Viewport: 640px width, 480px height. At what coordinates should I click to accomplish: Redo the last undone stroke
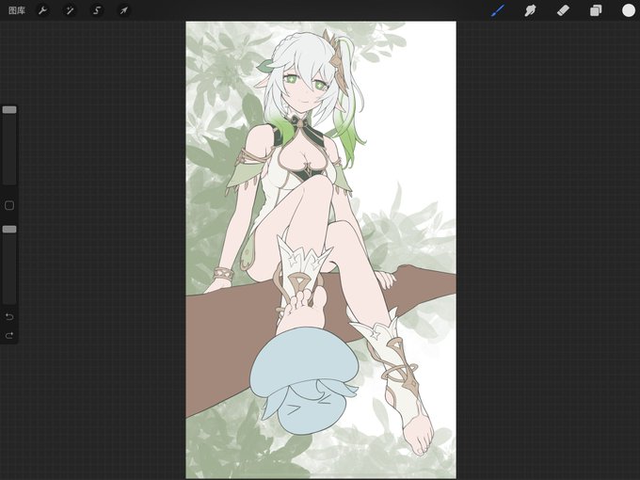[x=9, y=335]
